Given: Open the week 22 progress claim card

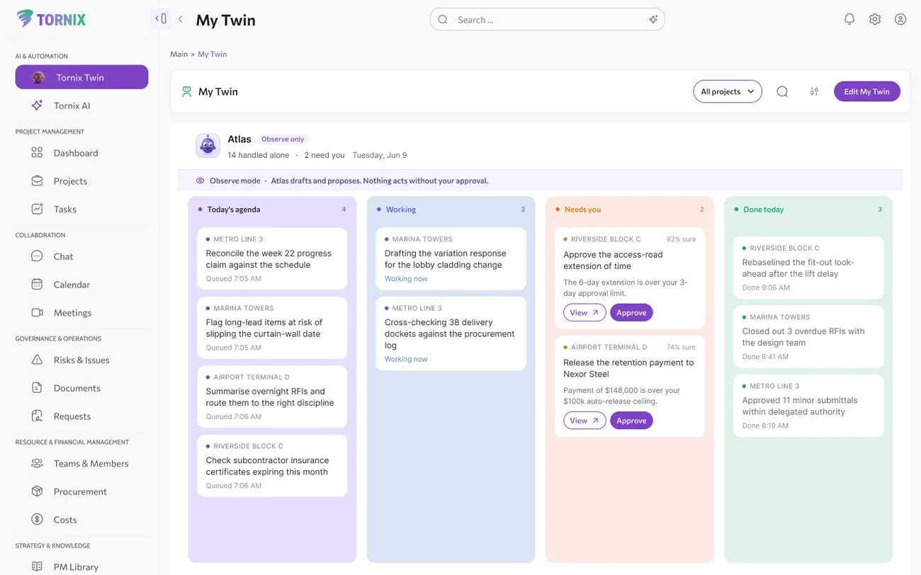Looking at the screenshot, I should pyautogui.click(x=272, y=258).
